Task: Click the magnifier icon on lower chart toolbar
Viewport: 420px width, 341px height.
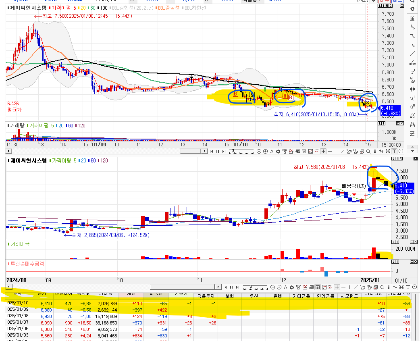Action: (x=382, y=287)
